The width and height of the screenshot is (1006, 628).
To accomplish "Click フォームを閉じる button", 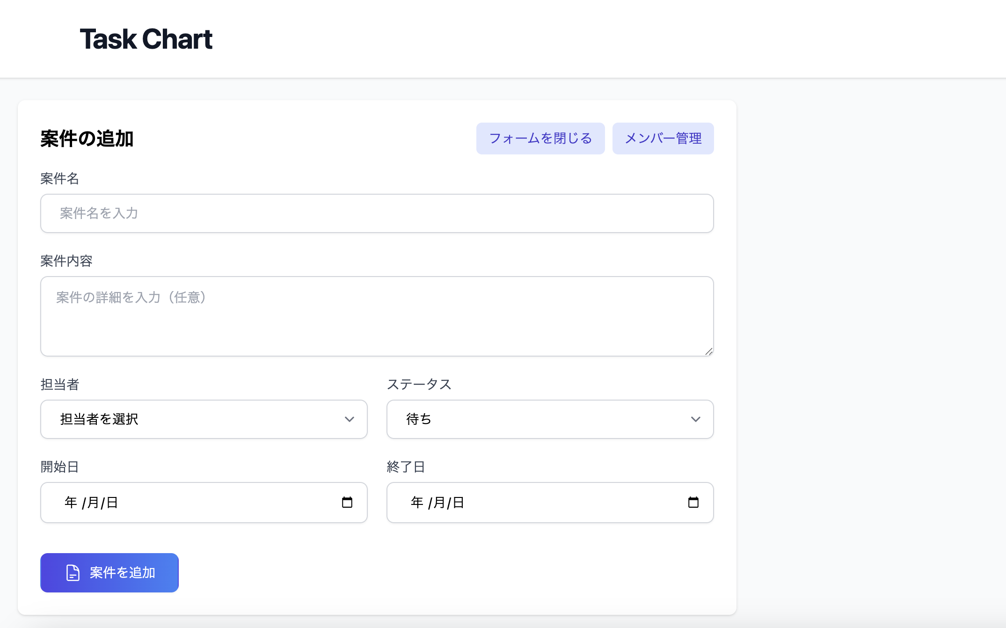I will (x=540, y=139).
